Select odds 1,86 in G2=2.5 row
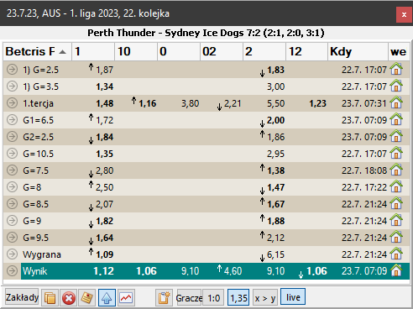Viewport: 413px width, 309px height. (x=275, y=137)
